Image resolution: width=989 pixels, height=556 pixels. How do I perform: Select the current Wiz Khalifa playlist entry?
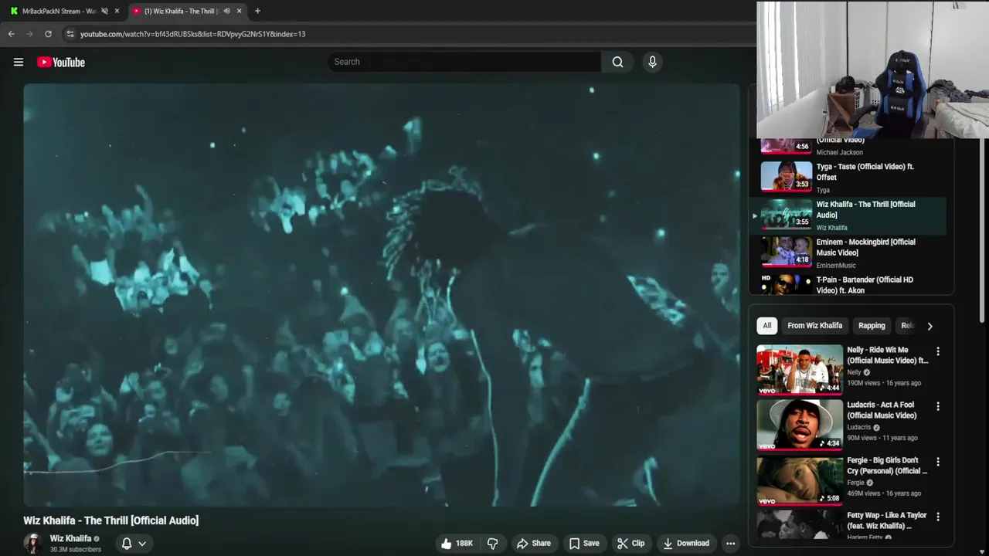[848, 215]
